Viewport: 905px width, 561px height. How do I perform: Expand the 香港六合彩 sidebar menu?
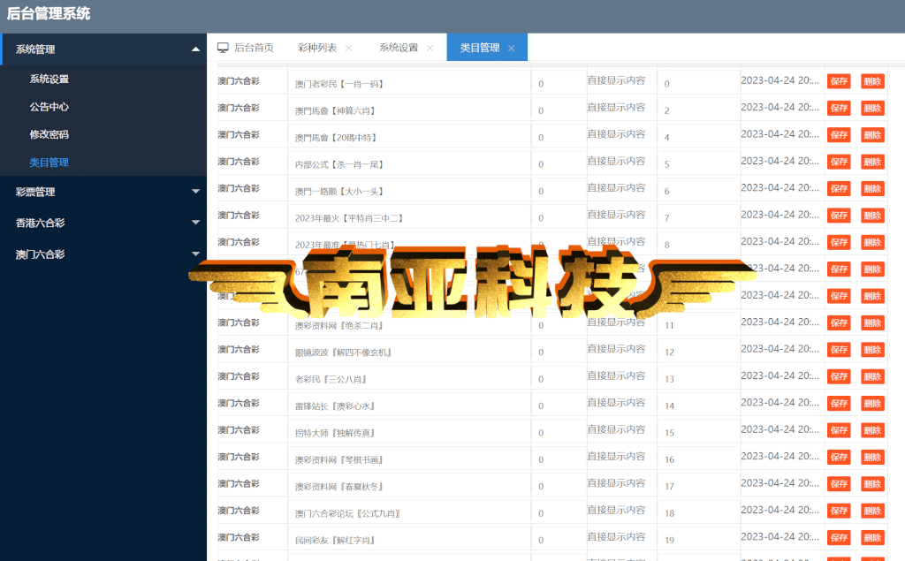[x=103, y=223]
